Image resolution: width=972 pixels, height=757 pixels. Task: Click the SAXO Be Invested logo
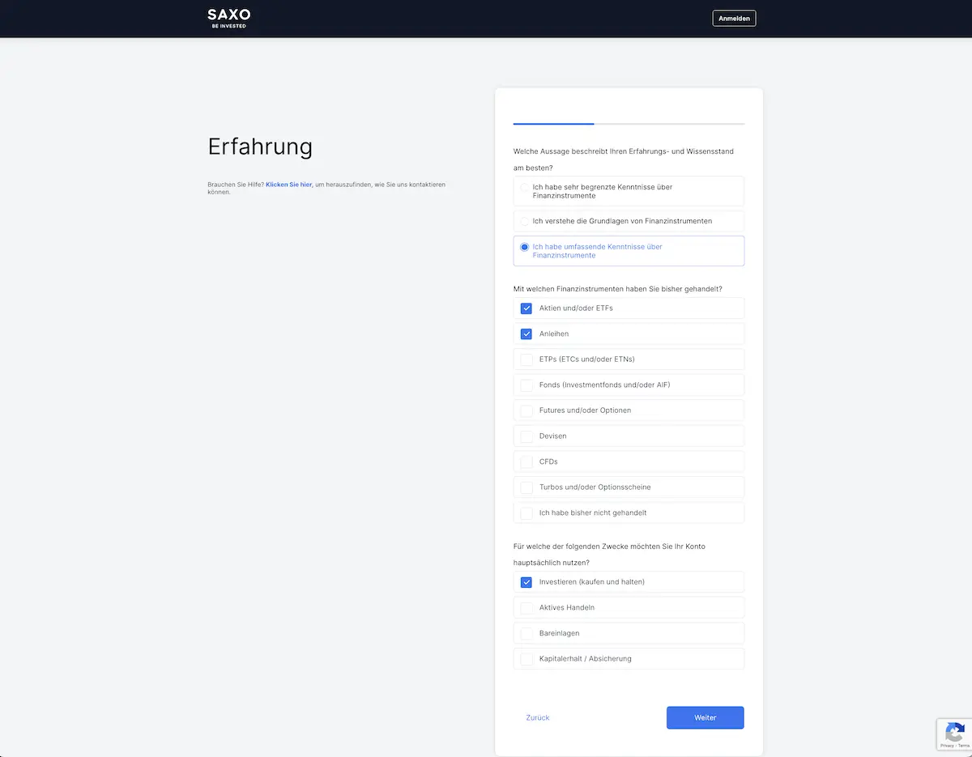pos(228,19)
